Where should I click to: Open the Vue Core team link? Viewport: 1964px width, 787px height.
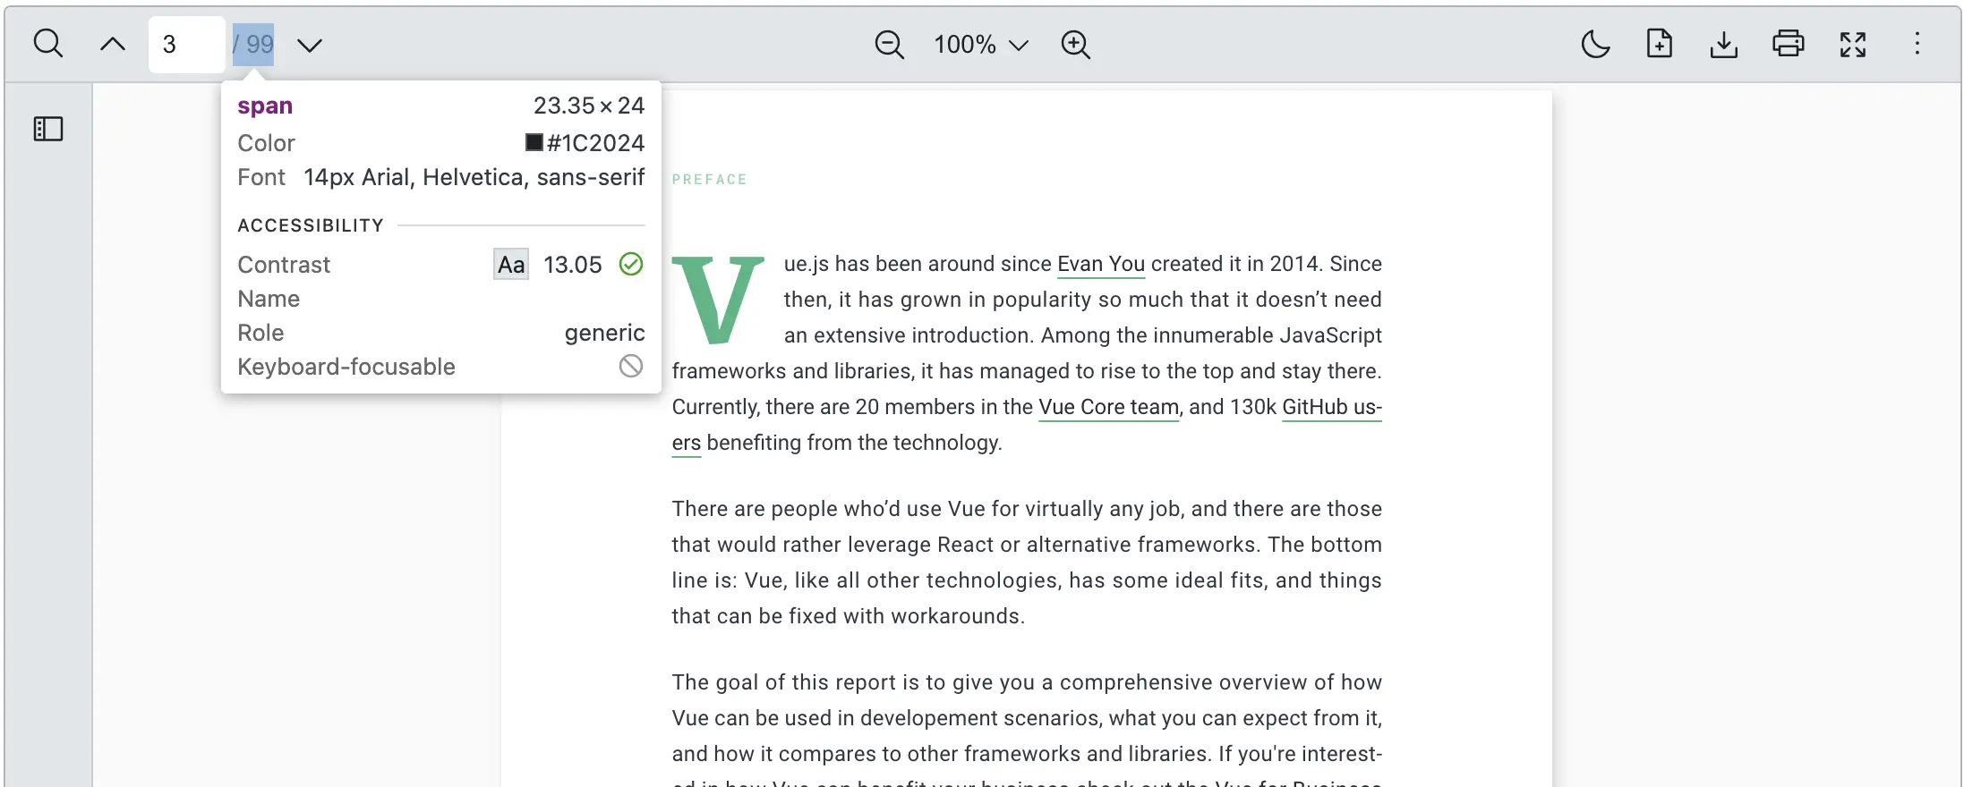[1108, 408]
